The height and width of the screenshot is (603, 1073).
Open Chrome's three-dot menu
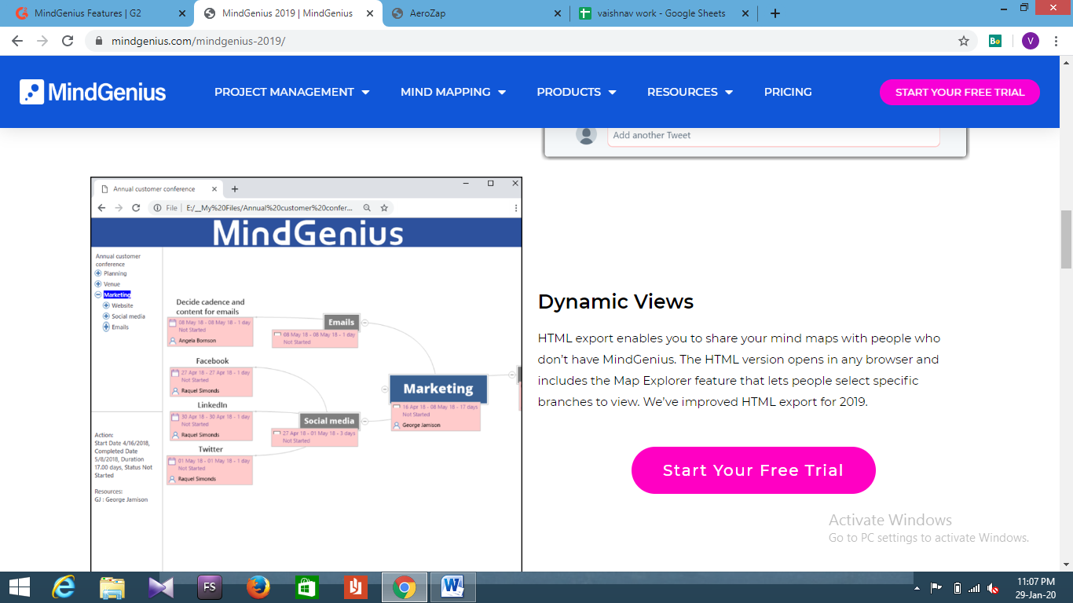[x=1057, y=41]
